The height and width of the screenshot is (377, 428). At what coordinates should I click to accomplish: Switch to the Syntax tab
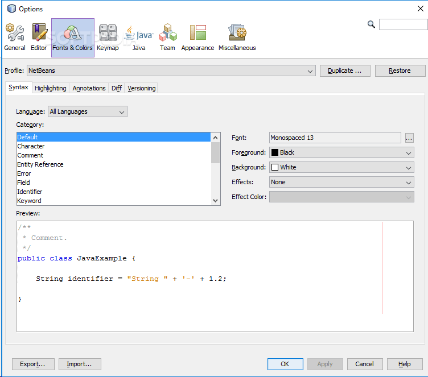click(19, 88)
